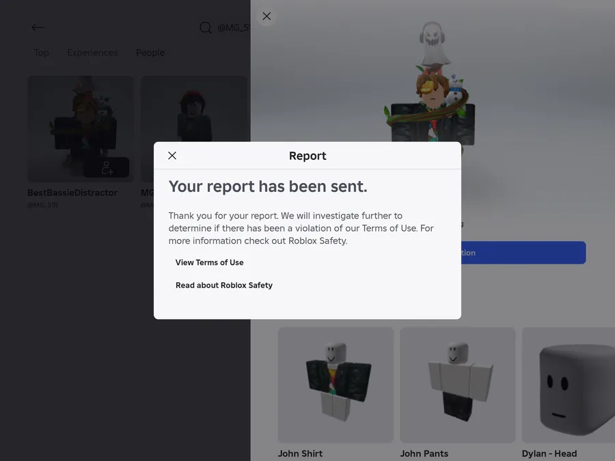Click the @MG_5 search field
Viewport: 615px width, 461px height.
234,27
